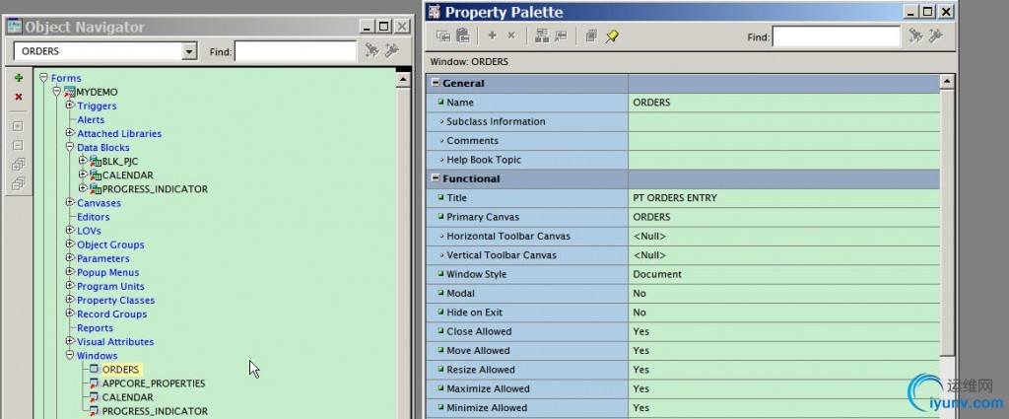
Task: Click the Find field in Property Palette
Action: click(836, 36)
